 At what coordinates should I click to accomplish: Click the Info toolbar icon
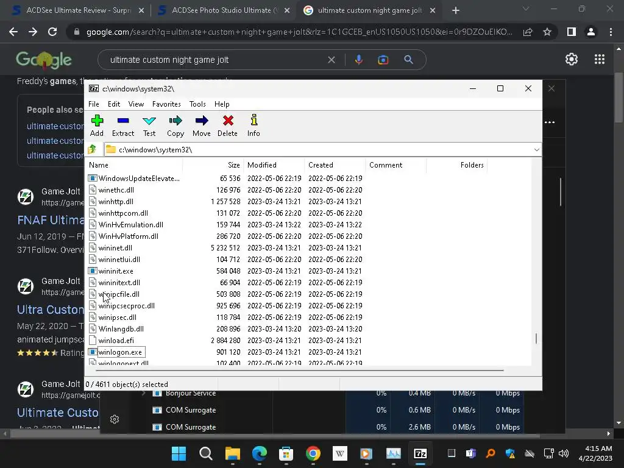(253, 126)
